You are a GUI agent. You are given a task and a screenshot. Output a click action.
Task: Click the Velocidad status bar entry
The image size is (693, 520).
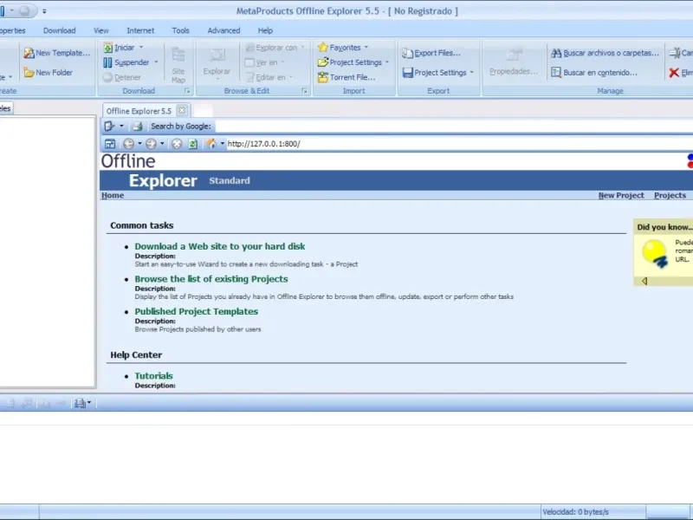(593, 512)
